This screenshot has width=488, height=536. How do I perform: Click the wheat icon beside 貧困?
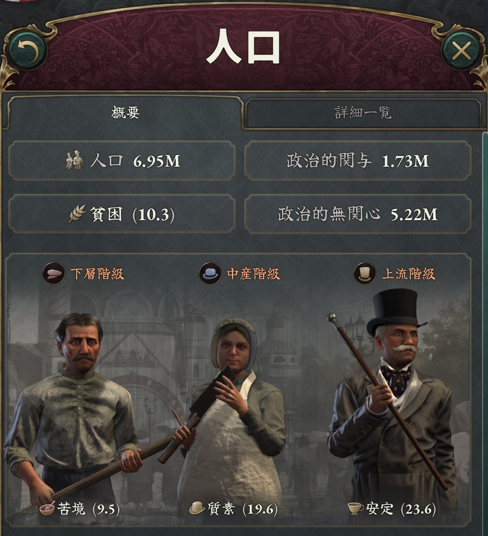(77, 214)
